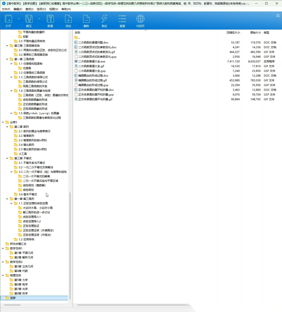This screenshot has width=282, height=312.
Task: Open the 文件(F) menu
Action: tap(6, 9)
